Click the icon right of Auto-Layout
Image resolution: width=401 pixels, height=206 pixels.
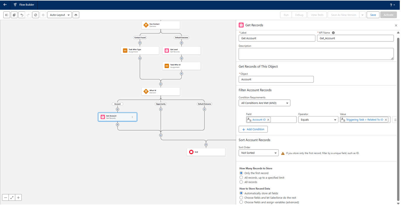pos(76,15)
